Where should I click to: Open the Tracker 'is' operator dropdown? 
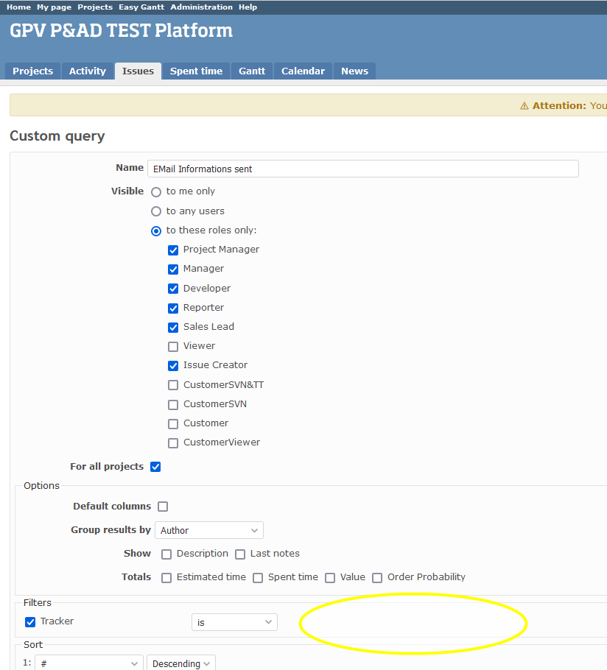234,622
